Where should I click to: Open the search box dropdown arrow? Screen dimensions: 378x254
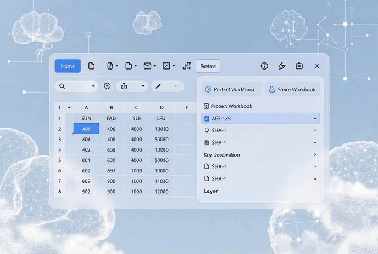pyautogui.click(x=93, y=86)
